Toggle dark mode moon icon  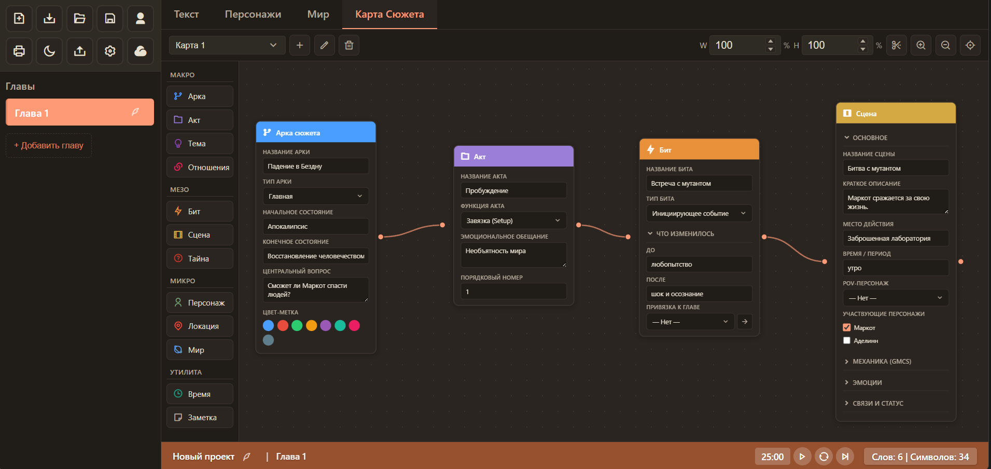coord(49,51)
